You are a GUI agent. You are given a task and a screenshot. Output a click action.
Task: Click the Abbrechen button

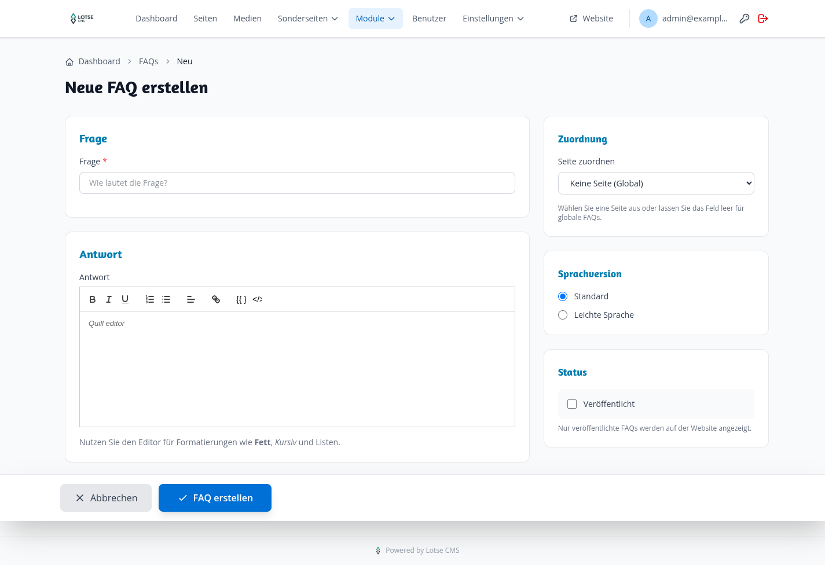click(x=106, y=498)
